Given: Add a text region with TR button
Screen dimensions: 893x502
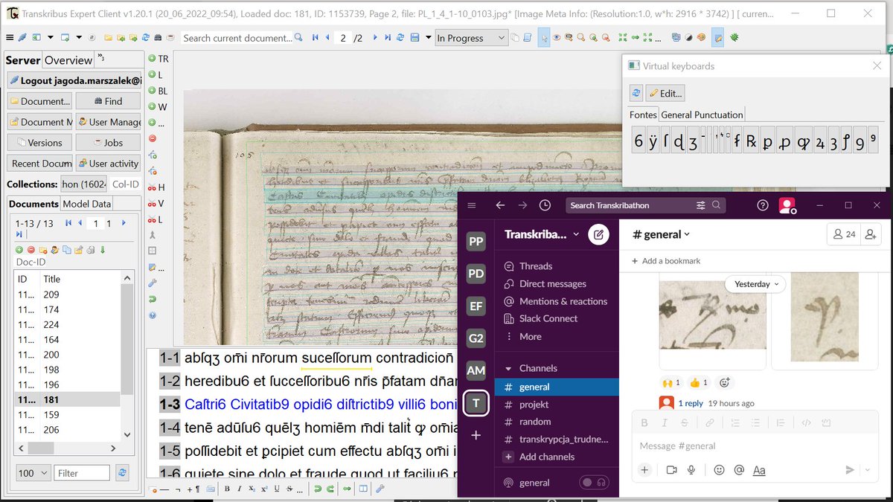Looking at the screenshot, I should (x=158, y=58).
